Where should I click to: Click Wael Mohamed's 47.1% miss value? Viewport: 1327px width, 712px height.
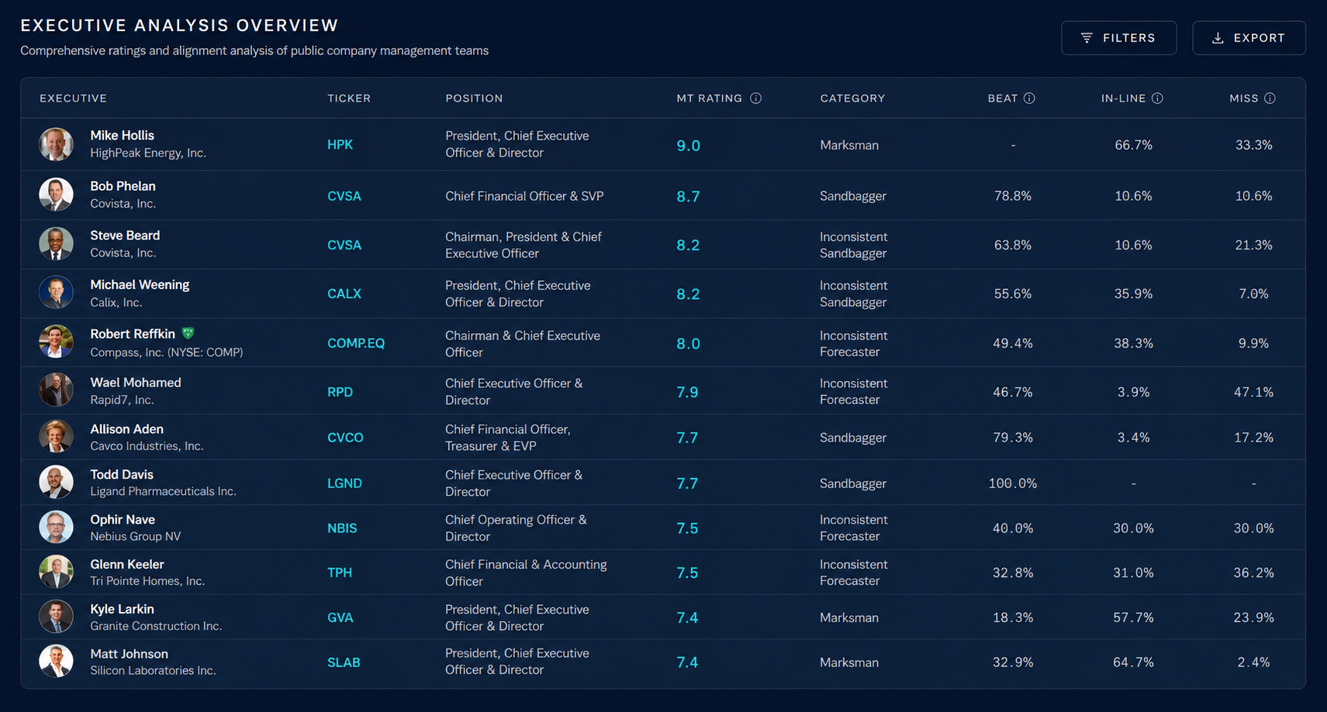[x=1253, y=392]
